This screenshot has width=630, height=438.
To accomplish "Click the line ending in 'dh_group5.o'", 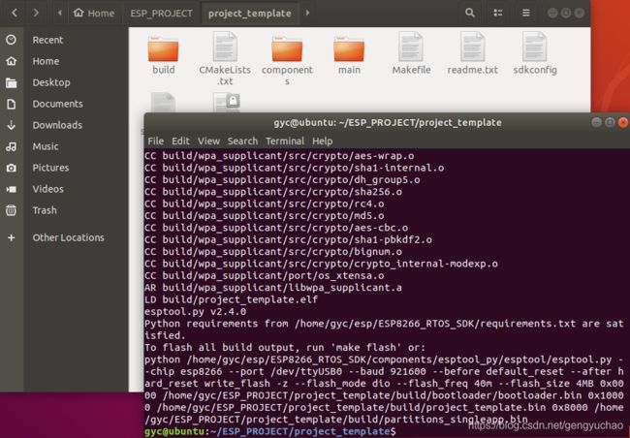I will click(x=282, y=179).
